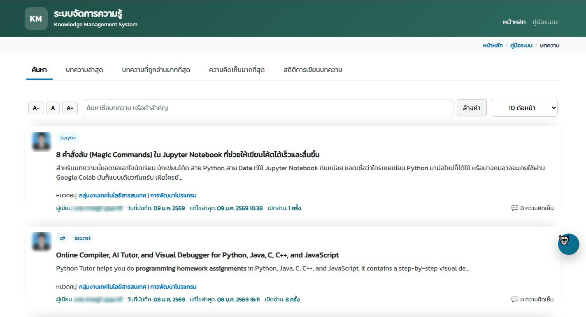Reset font size with the A button
The width and height of the screenshot is (586, 317).
(53, 108)
